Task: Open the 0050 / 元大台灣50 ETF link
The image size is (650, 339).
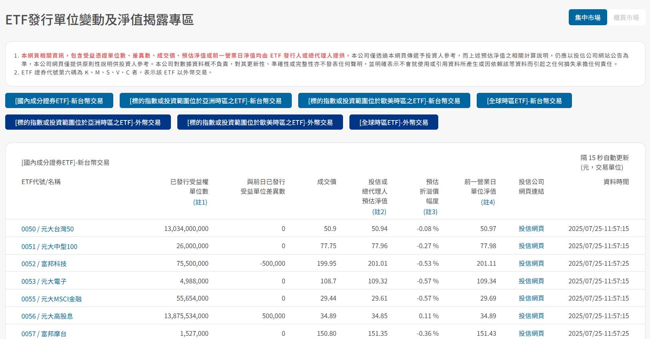Action: [48, 229]
